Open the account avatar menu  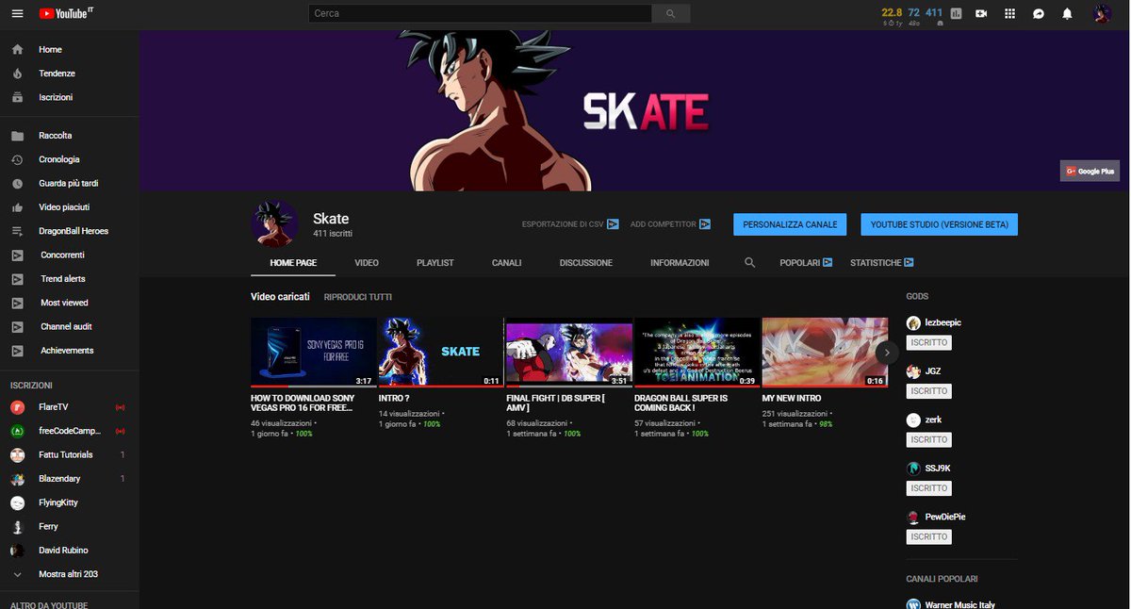(1102, 13)
